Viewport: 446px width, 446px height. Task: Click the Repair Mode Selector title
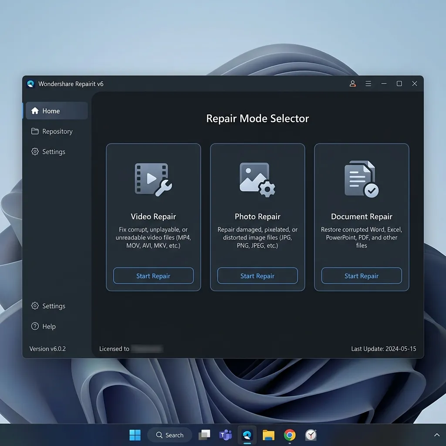257,118
